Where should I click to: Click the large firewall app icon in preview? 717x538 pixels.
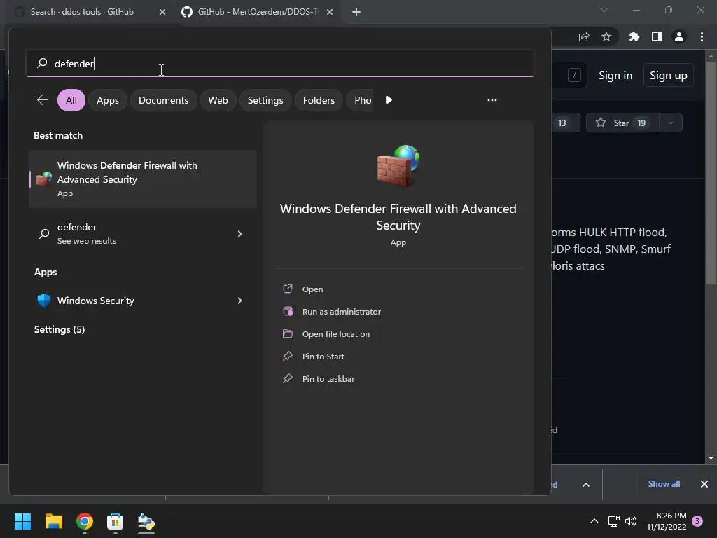click(398, 165)
